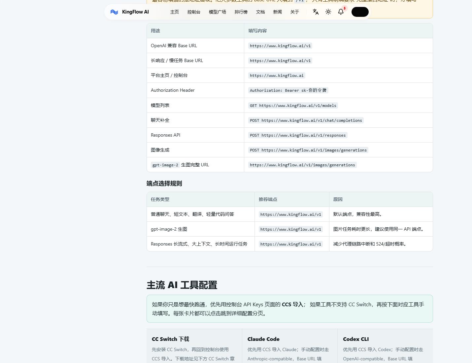Click the GET /v1/models endpoint code

(x=293, y=106)
